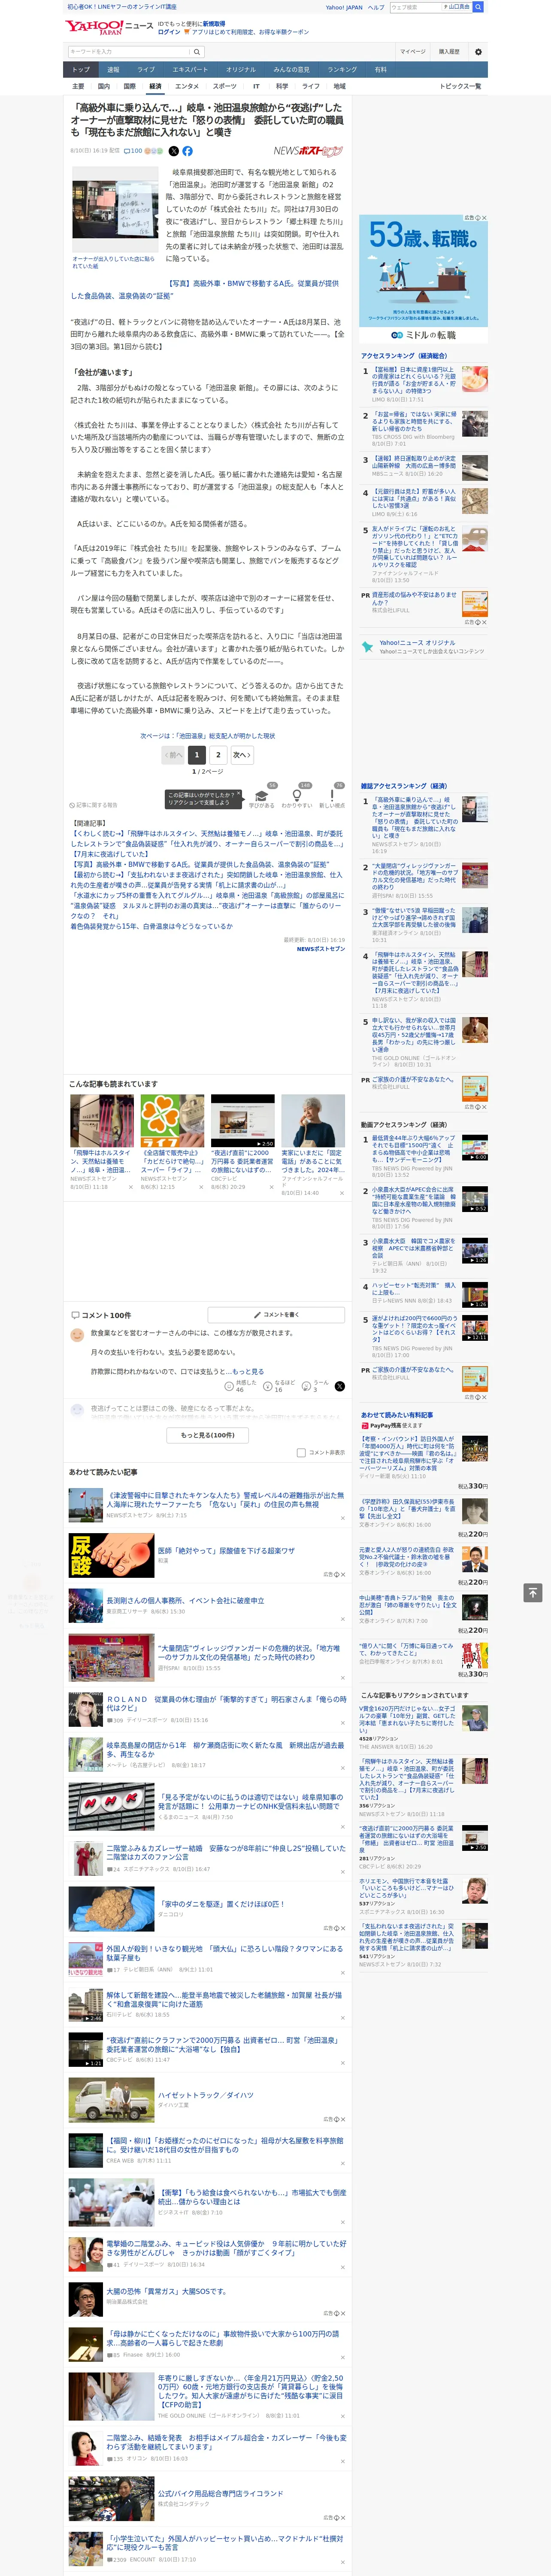Switch to the ライブ tab in dark bar

tap(146, 70)
